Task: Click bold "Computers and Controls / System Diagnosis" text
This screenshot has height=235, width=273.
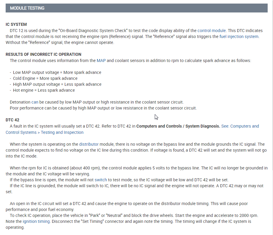Action: (178, 126)
